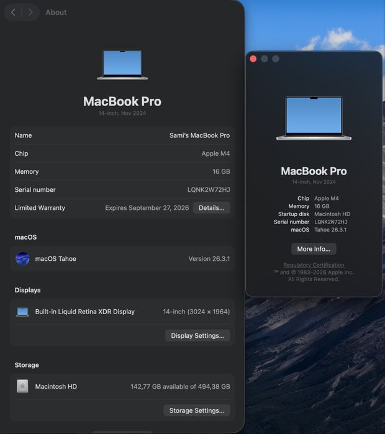Click the MacBook Pro heading in Settings
This screenshot has width=385, height=434.
(x=122, y=101)
